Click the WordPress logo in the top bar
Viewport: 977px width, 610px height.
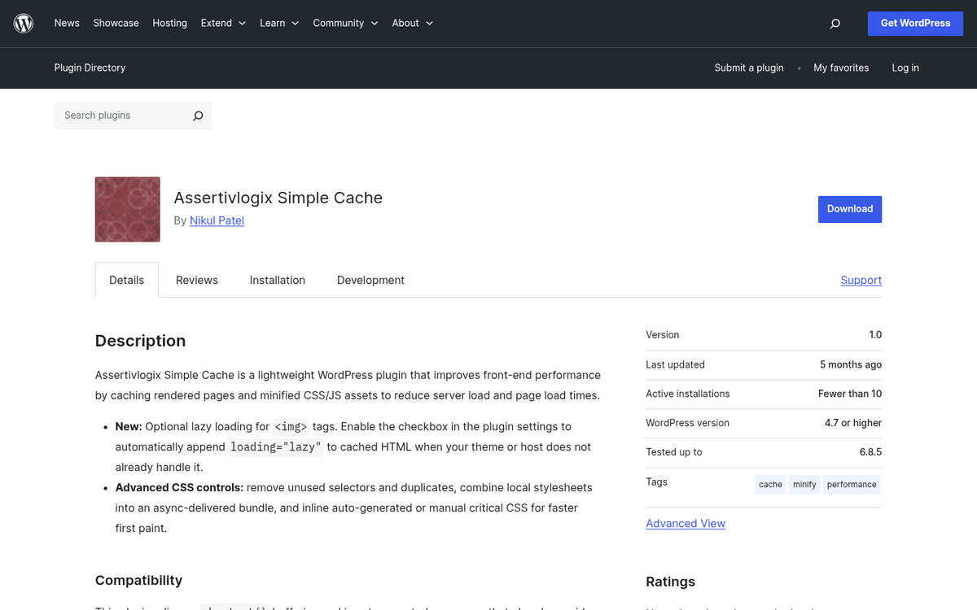23,23
